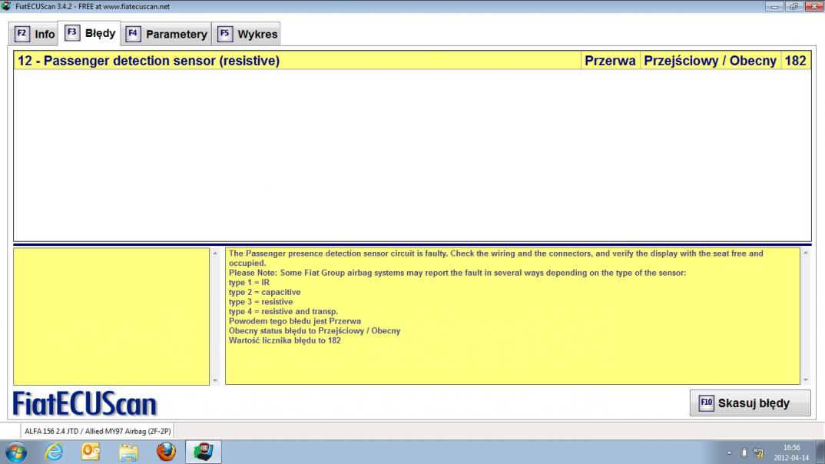Click the Obecny status błędu line
The width and height of the screenshot is (825, 464).
click(314, 331)
